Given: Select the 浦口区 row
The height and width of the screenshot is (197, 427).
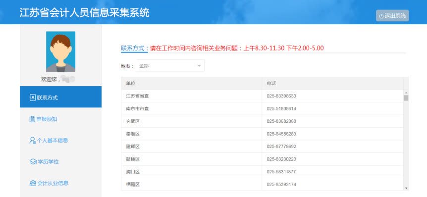Looking at the screenshot, I should pos(262,172).
